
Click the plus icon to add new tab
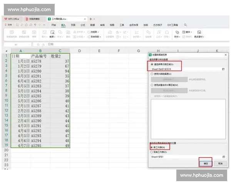(x=91, y=18)
